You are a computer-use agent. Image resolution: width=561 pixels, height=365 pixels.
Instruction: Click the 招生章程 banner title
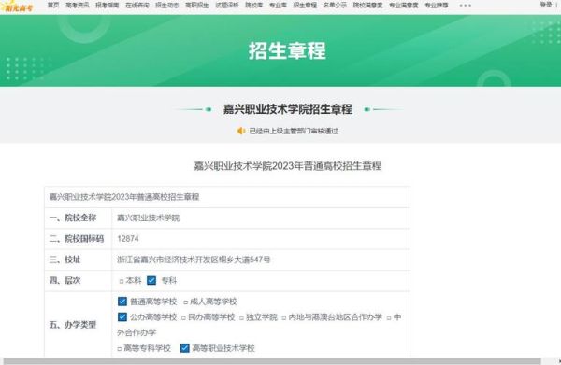coord(287,50)
